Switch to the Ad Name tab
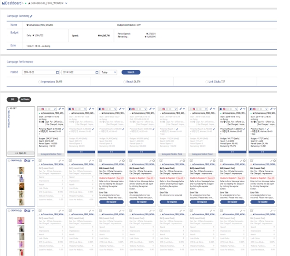290x256 pixels. (x=25, y=99)
